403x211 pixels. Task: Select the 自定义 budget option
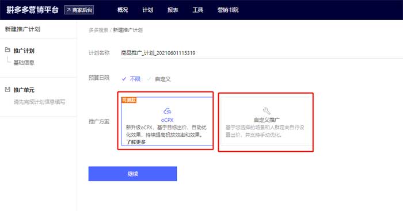159,79
